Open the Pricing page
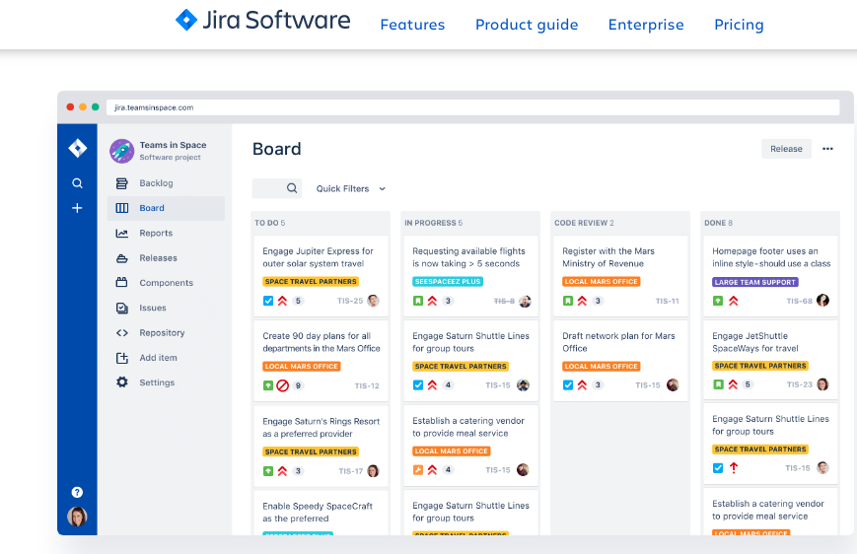 point(739,25)
